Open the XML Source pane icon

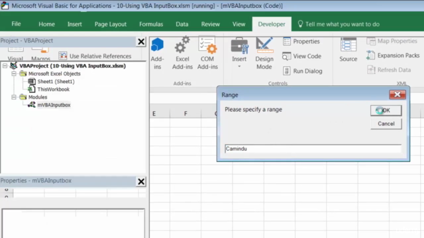(x=348, y=45)
